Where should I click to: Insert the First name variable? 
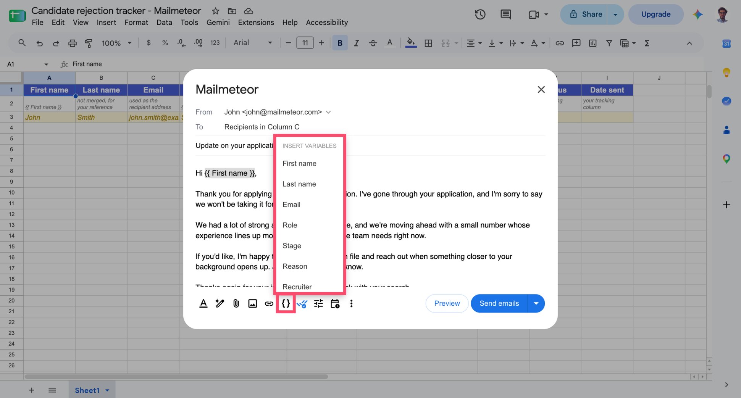click(299, 163)
